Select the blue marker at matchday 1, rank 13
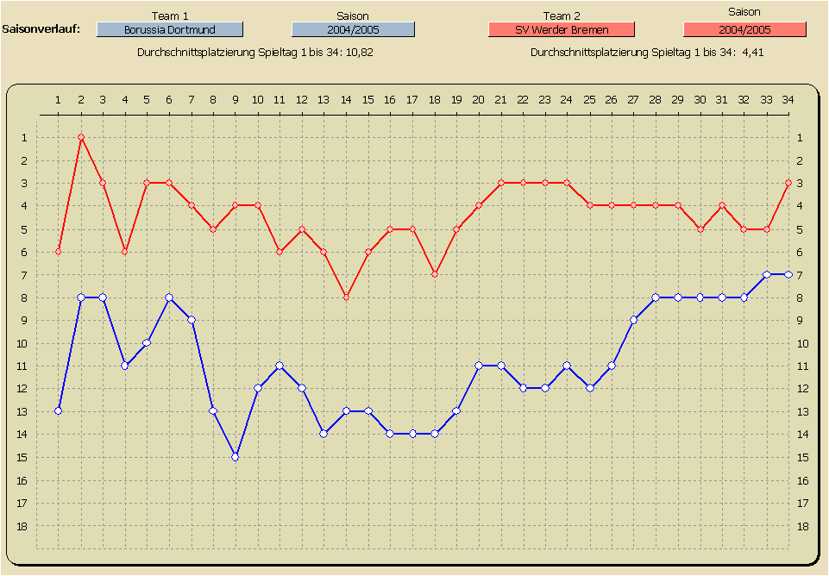 coord(58,411)
